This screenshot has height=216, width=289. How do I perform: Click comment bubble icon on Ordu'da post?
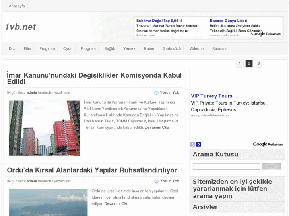click(x=156, y=182)
